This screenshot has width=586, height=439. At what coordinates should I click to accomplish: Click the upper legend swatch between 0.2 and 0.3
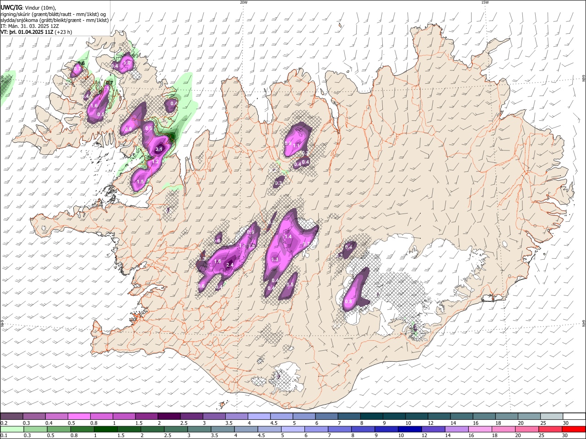tap(12, 416)
